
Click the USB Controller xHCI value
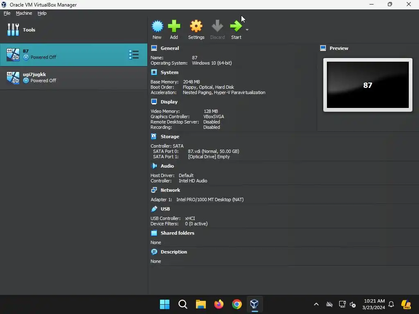pyautogui.click(x=190, y=218)
